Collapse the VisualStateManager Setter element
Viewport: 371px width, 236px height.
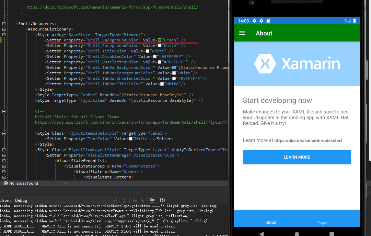pyautogui.click(x=4, y=155)
